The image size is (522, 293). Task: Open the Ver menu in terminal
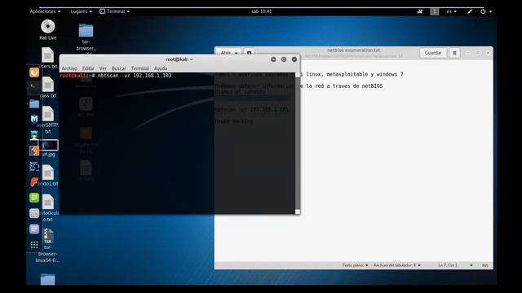coord(103,68)
